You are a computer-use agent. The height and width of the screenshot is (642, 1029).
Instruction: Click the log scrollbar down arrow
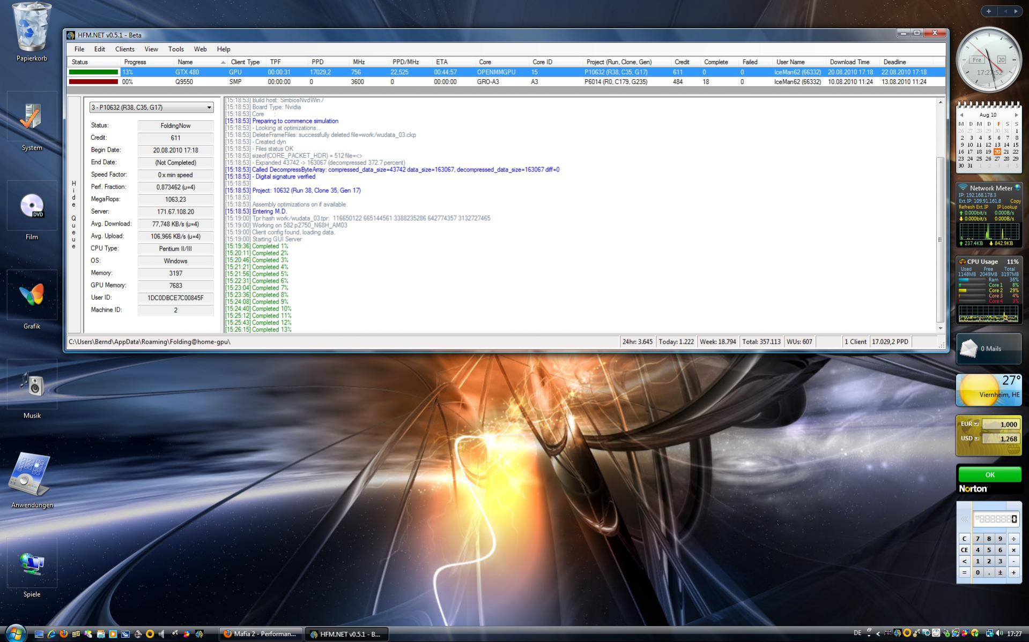pyautogui.click(x=940, y=328)
